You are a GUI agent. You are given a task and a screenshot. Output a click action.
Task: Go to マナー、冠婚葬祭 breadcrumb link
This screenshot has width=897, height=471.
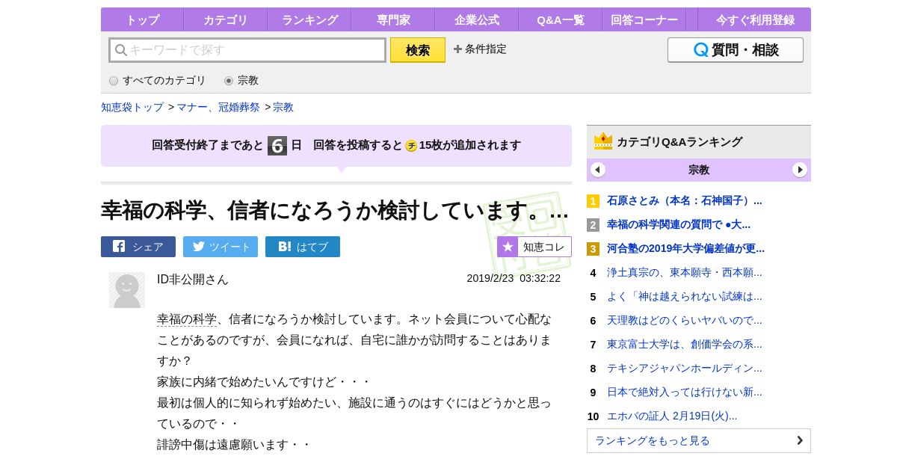(x=218, y=107)
